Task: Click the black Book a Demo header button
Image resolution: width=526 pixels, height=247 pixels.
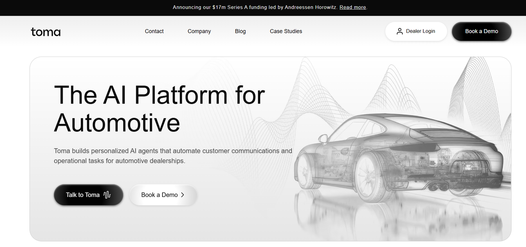Action: tap(481, 31)
